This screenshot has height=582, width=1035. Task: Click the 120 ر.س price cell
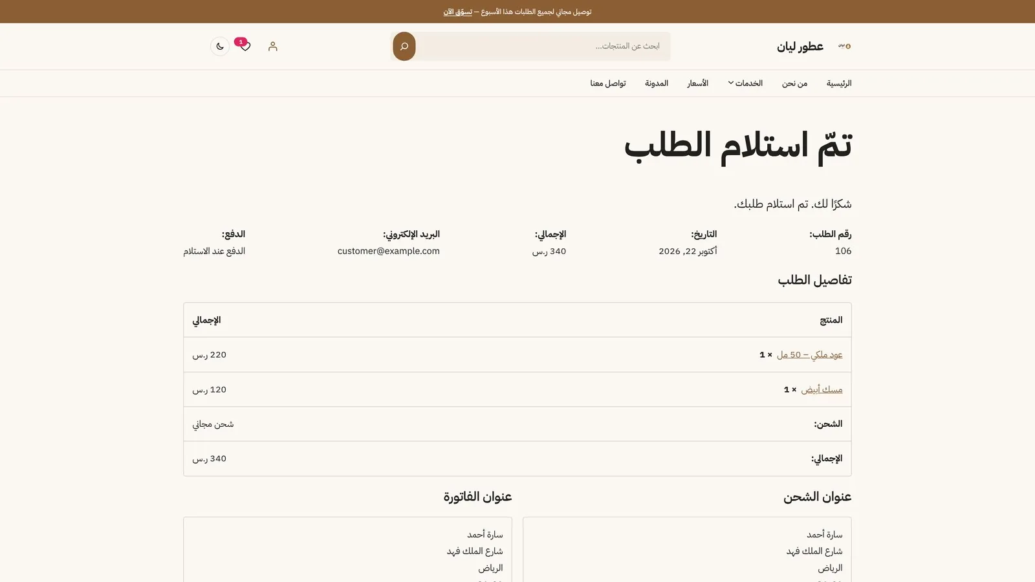[210, 389]
